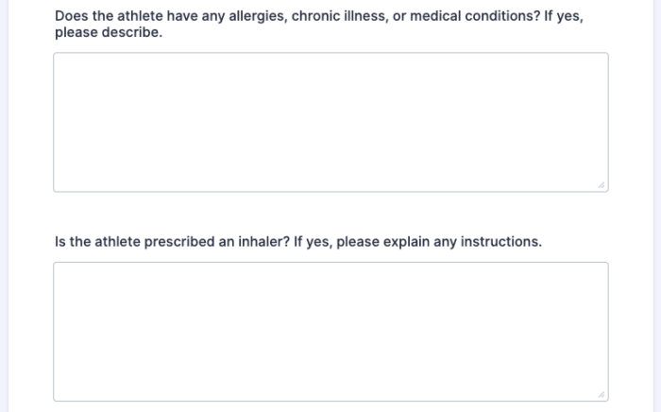Image resolution: width=661 pixels, height=412 pixels.
Task: Click the resize grip on inhaler text box
Action: click(602, 395)
